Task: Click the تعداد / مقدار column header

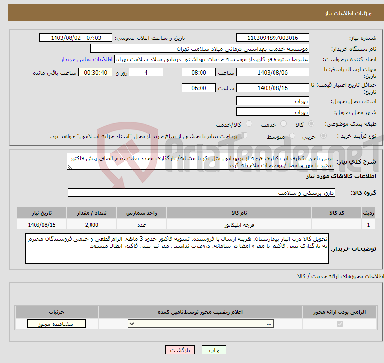Action: pyautogui.click(x=91, y=213)
